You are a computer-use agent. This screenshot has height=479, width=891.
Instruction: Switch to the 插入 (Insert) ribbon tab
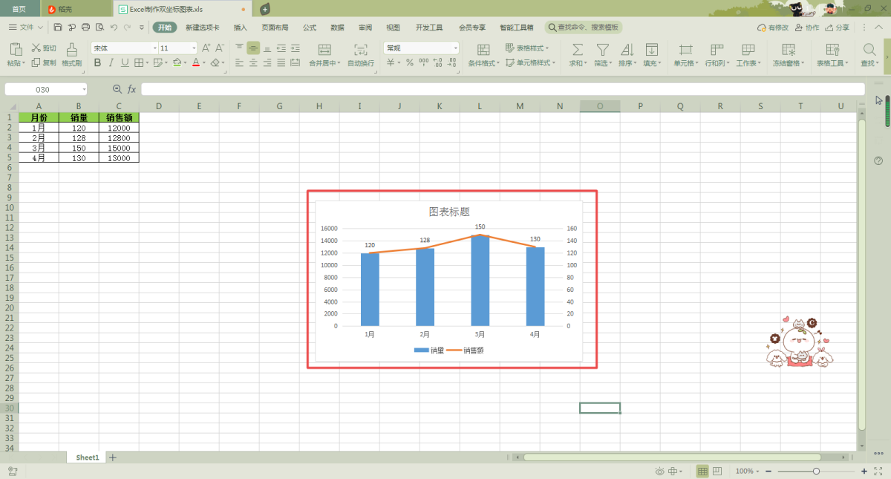(241, 27)
